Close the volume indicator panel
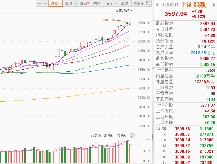Viewport: 217px width, 164px height. point(132,135)
